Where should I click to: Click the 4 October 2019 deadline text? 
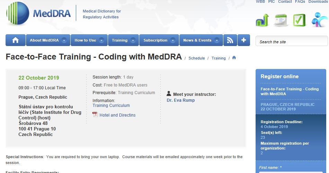274,127
